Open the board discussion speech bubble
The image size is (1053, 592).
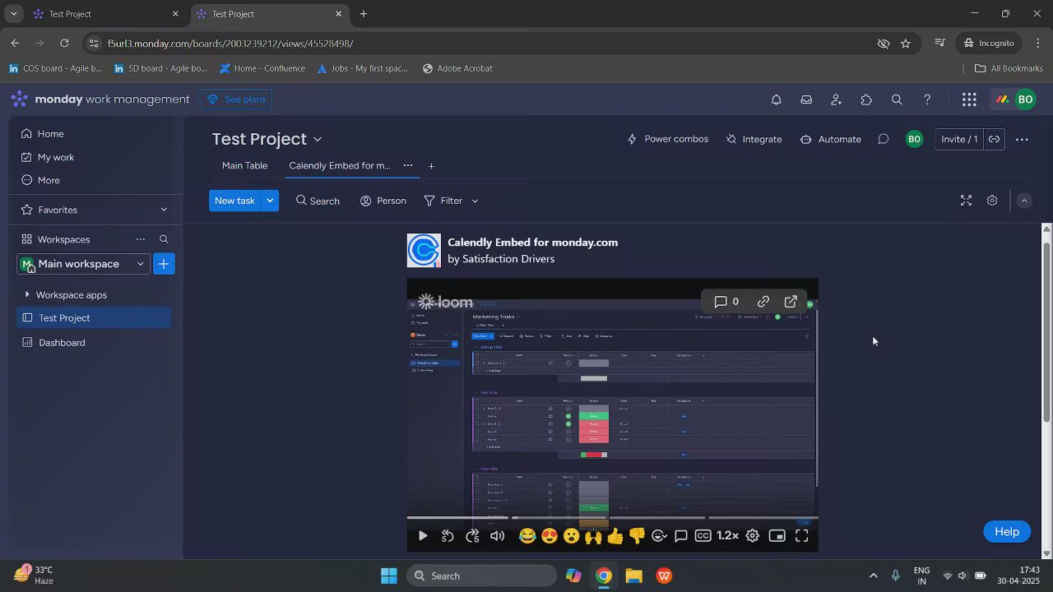click(x=883, y=139)
